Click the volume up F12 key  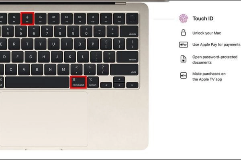click(x=119, y=18)
